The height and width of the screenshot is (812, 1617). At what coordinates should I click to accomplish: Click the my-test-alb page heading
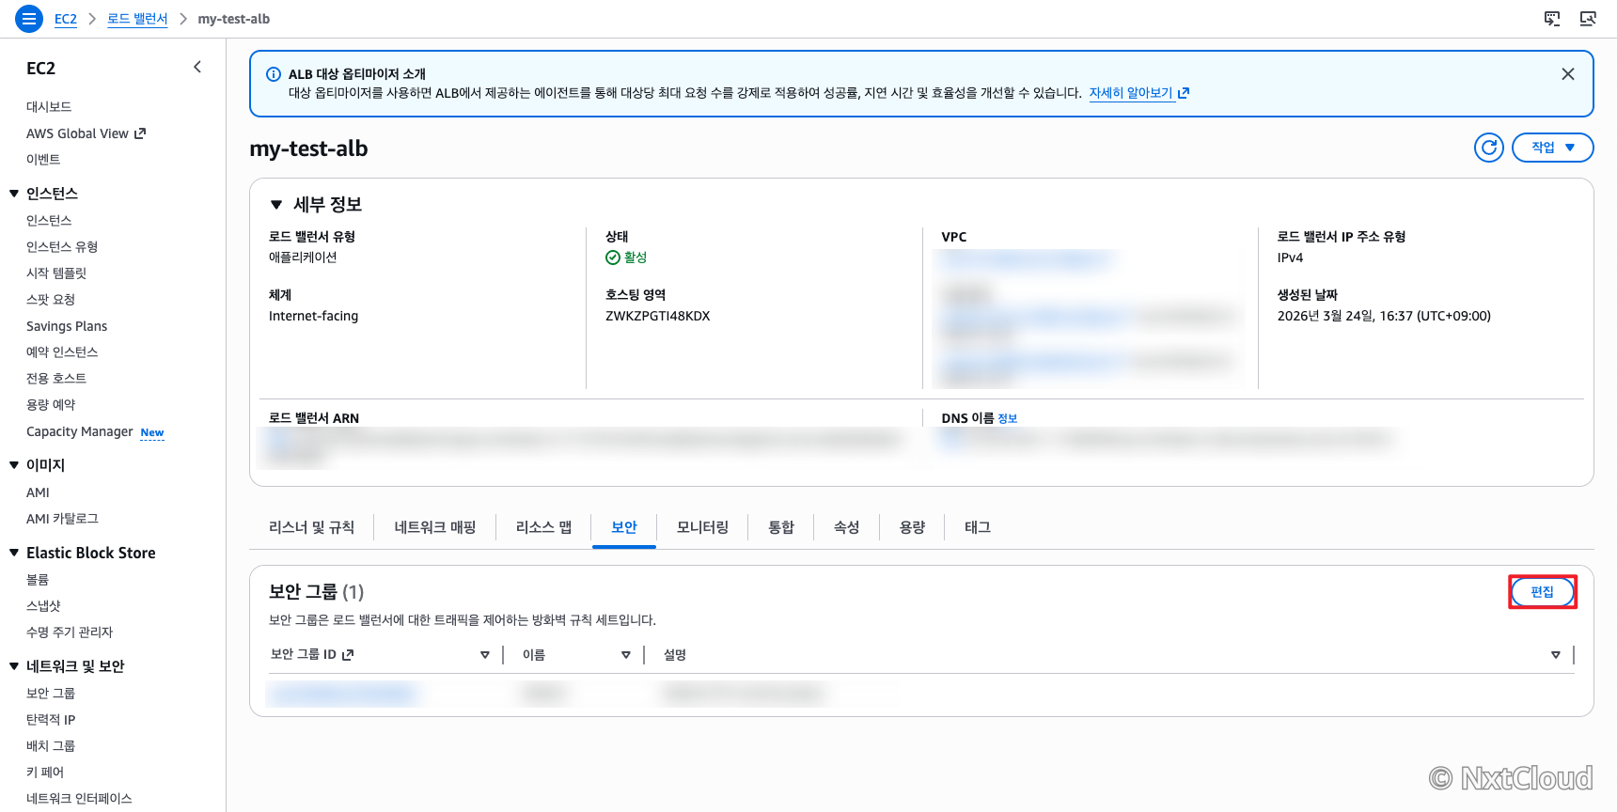click(308, 148)
